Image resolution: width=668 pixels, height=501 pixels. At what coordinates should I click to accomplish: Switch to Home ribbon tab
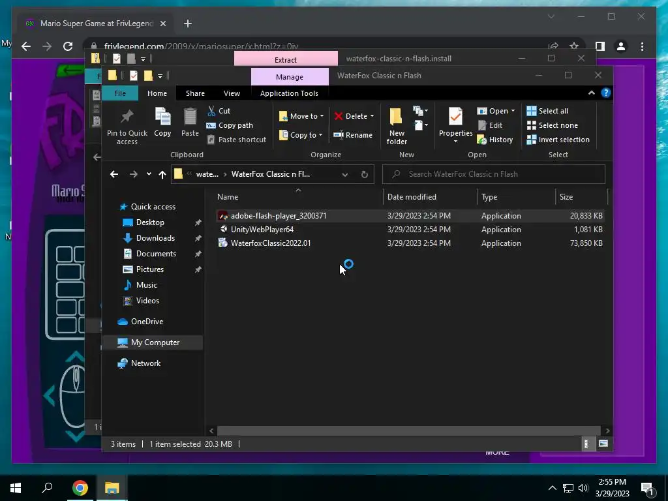click(x=157, y=93)
